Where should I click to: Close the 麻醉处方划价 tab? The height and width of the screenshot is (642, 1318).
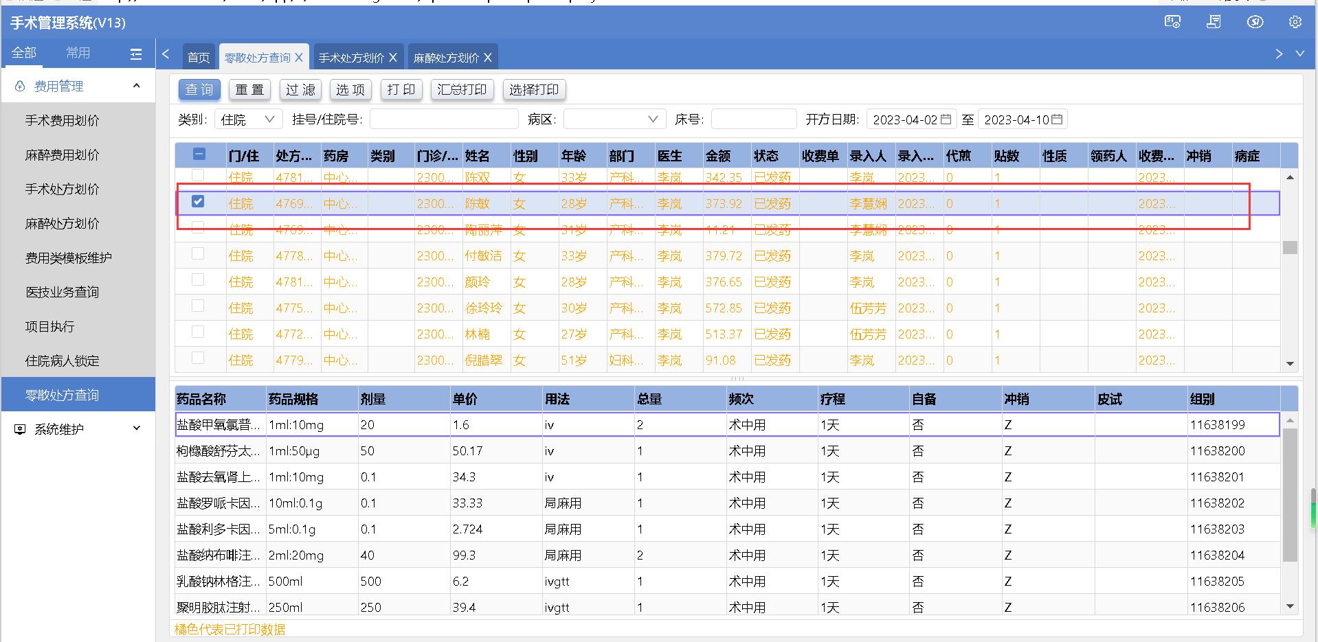488,58
